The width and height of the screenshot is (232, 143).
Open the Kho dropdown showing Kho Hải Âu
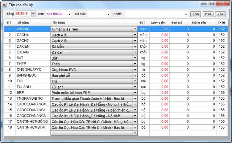[69, 14]
